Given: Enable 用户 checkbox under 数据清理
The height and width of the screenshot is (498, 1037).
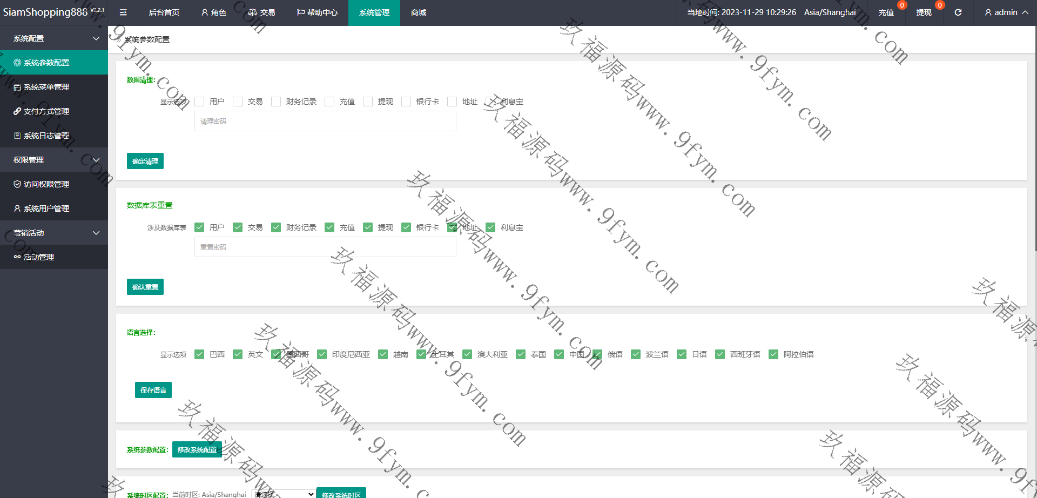Looking at the screenshot, I should (199, 102).
